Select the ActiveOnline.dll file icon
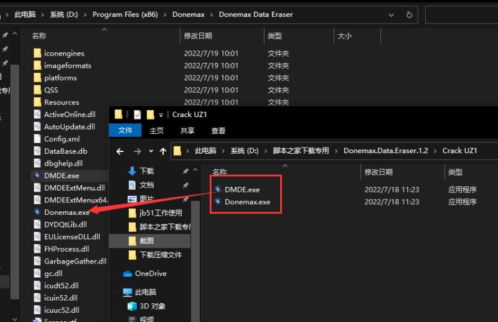 [37, 115]
